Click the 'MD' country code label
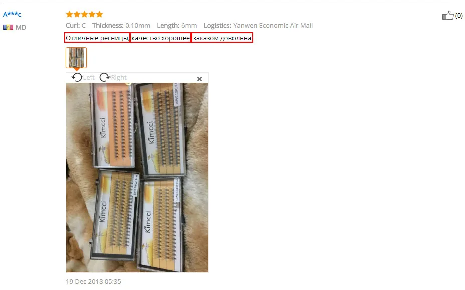The height and width of the screenshot is (290, 465). [x=21, y=27]
